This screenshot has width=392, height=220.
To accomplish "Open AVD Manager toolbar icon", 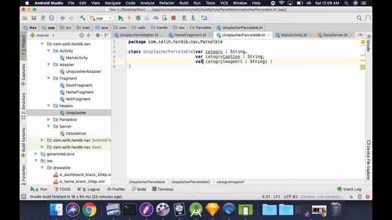I will [184, 18].
